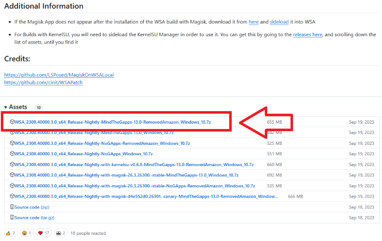Click the Assets count badge '10'
Viewport: 382px width, 241px height.
click(39, 107)
